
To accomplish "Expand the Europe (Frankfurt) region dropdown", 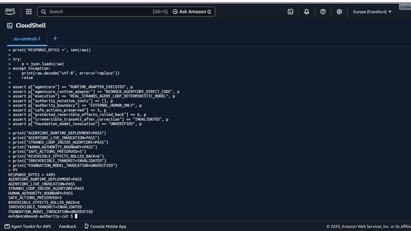I will (x=372, y=12).
